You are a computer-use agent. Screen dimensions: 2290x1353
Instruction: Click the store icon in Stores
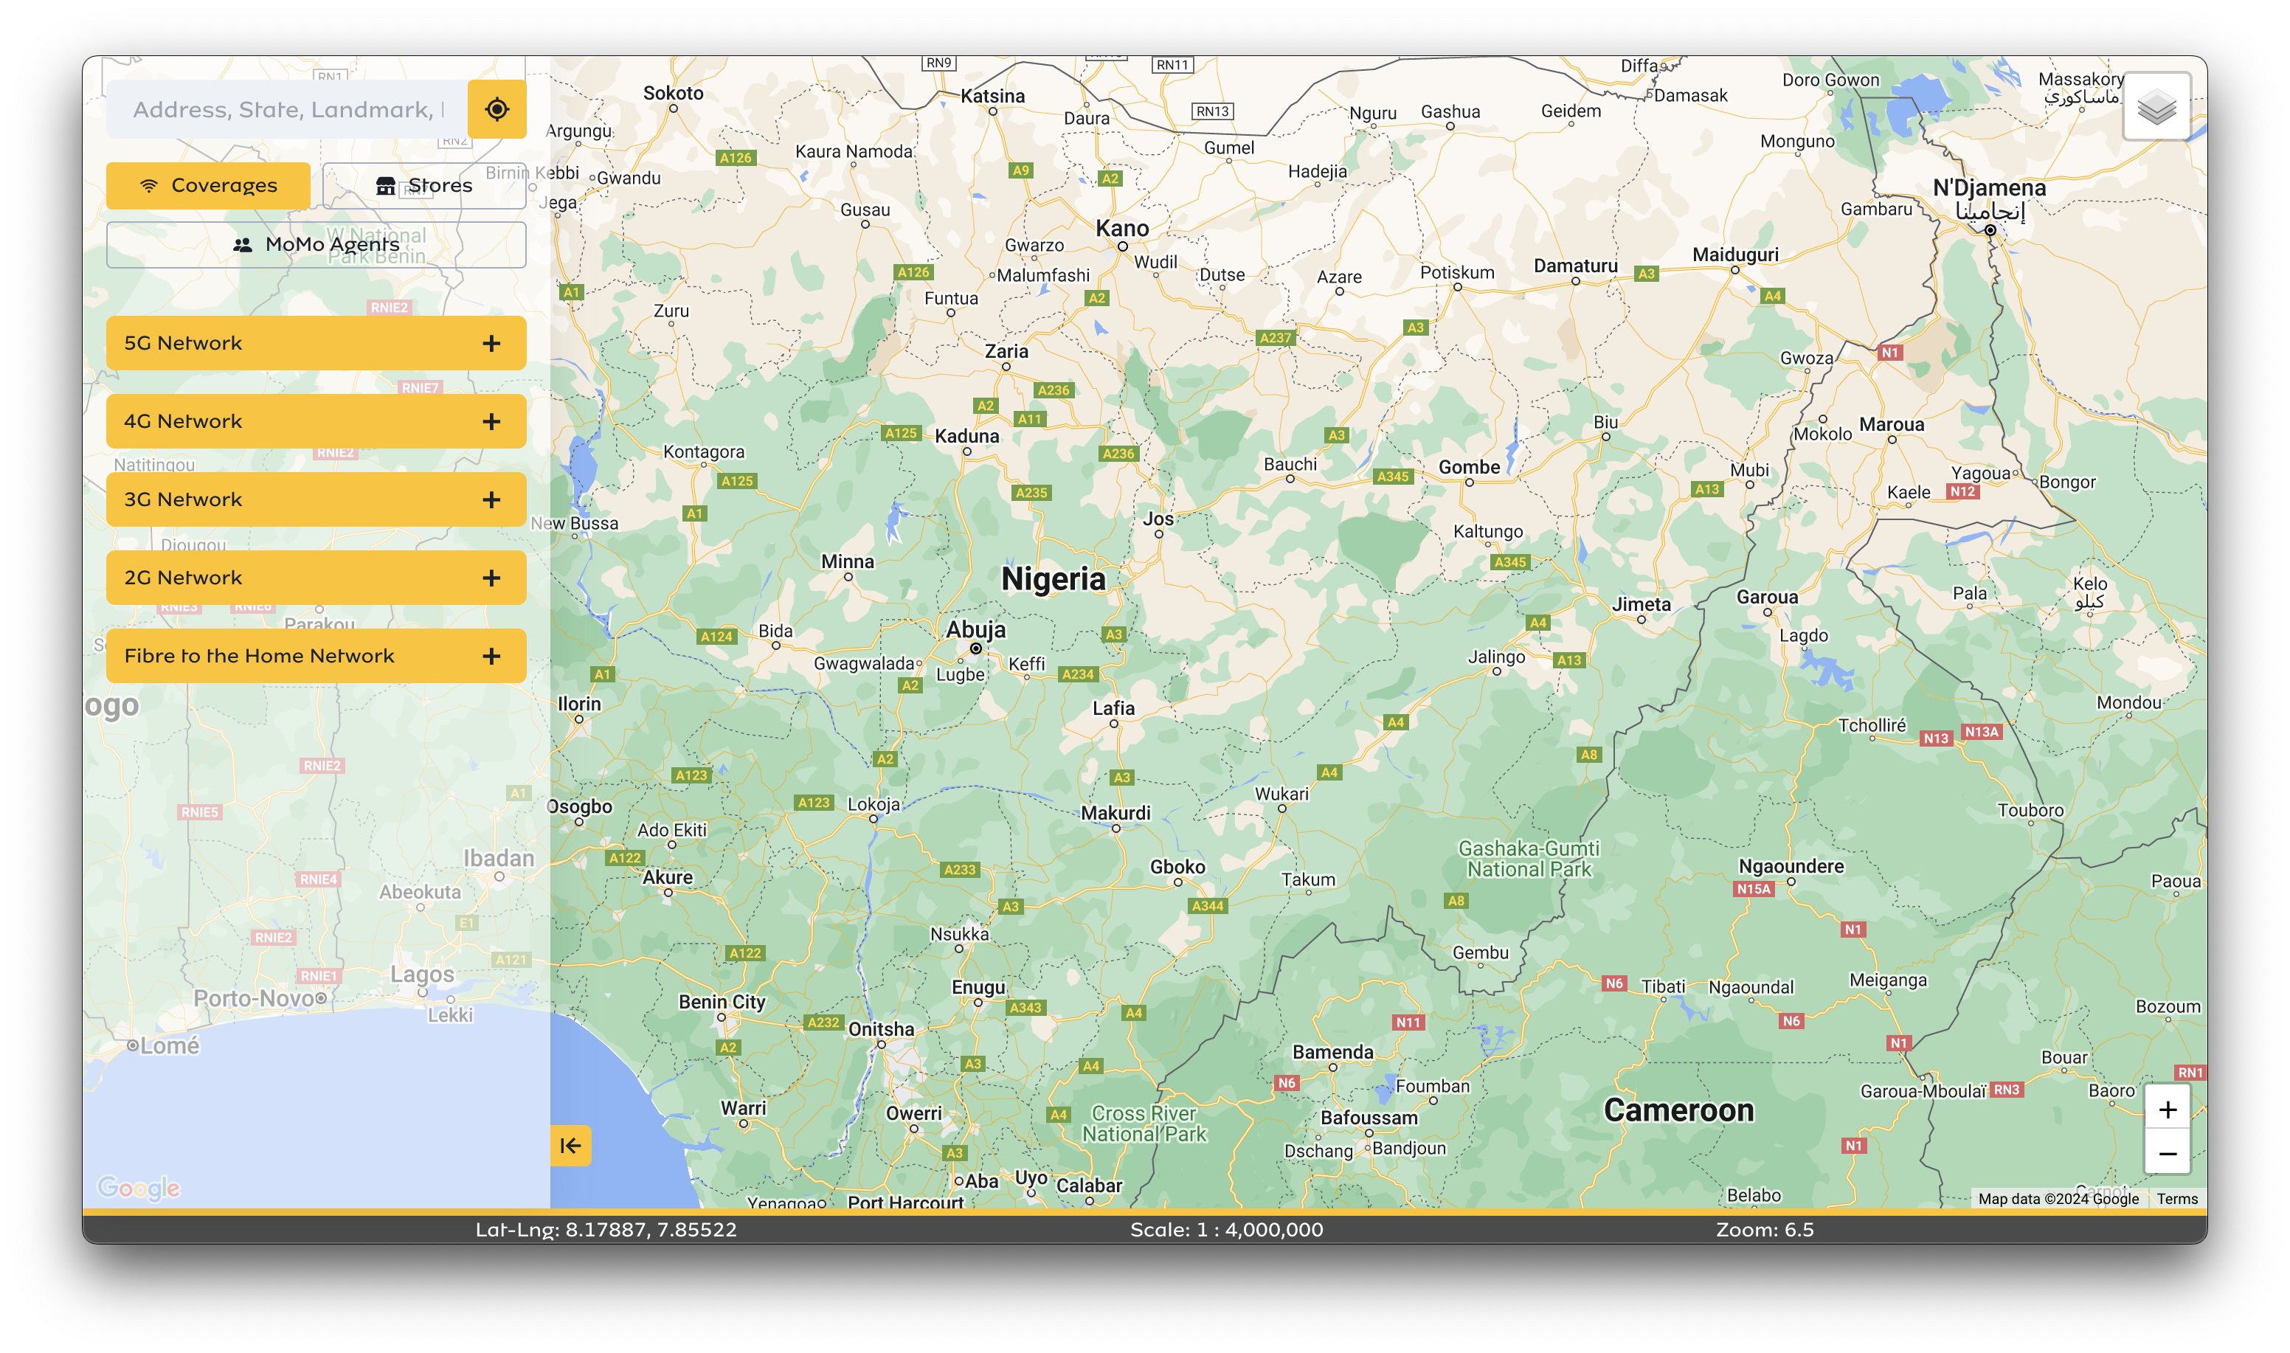pos(386,186)
